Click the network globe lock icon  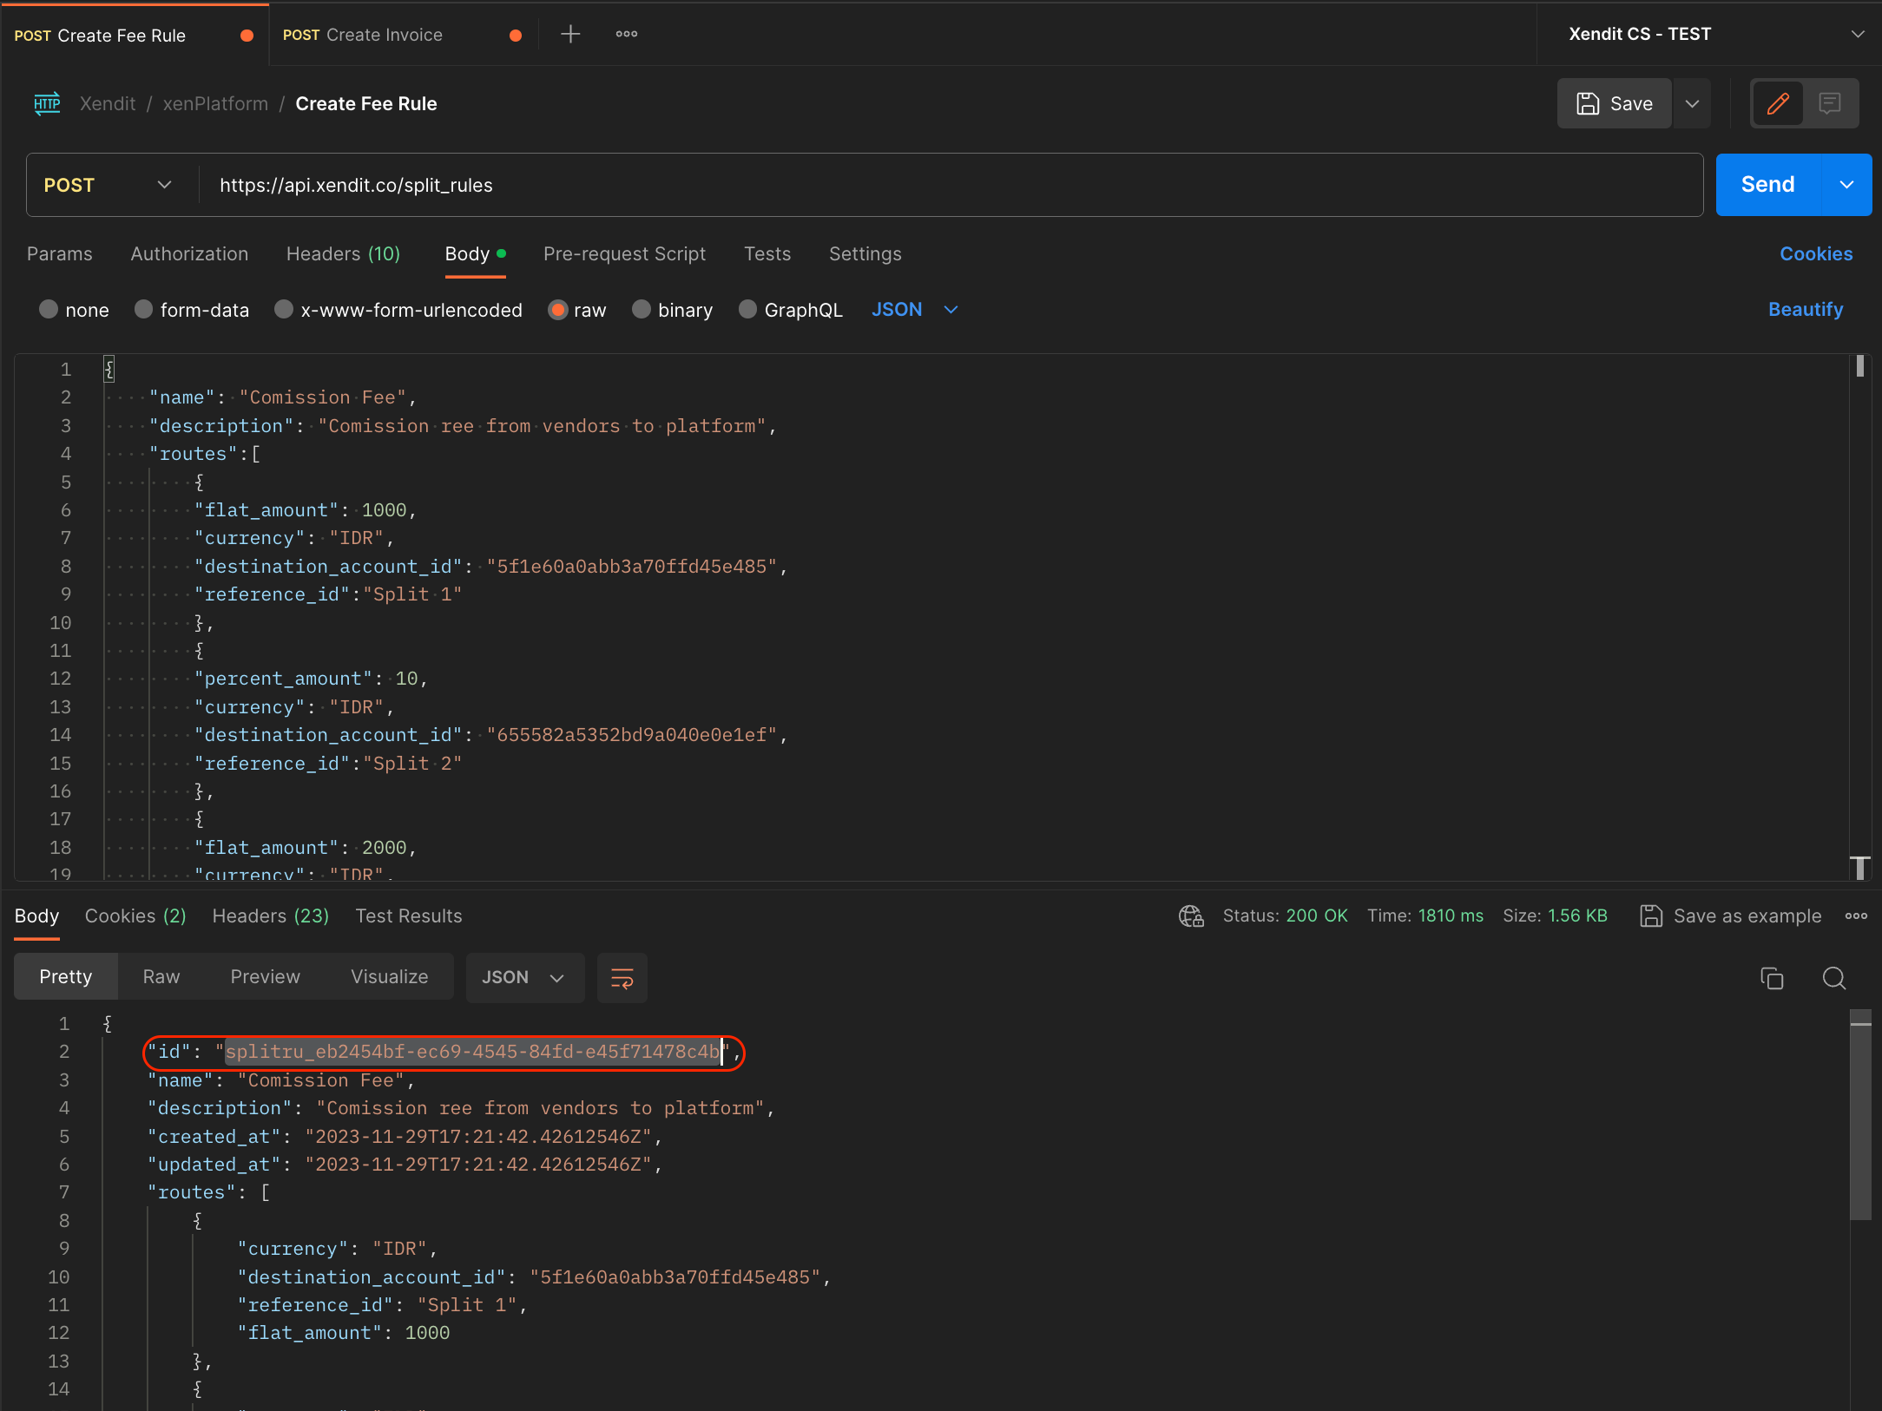pos(1191,916)
